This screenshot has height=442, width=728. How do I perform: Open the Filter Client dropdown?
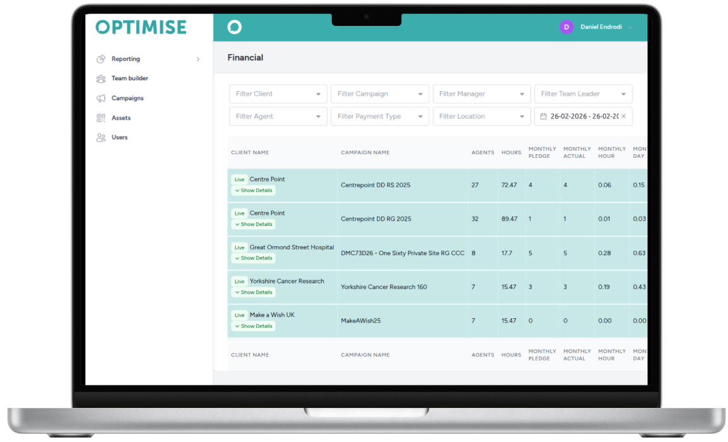[278, 94]
